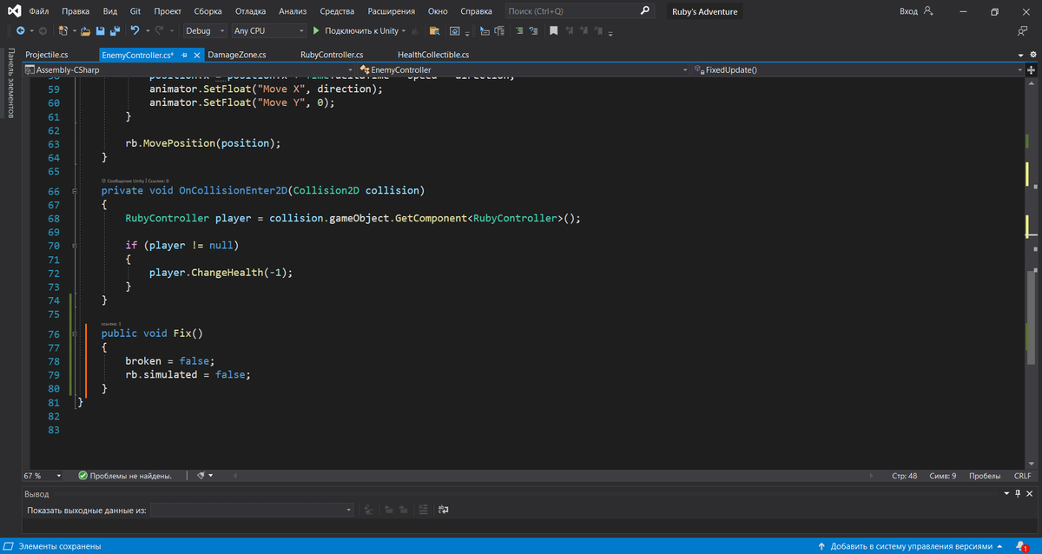
Task: Click the ссылок: 1 code lens above Fix()
Action: (111, 323)
